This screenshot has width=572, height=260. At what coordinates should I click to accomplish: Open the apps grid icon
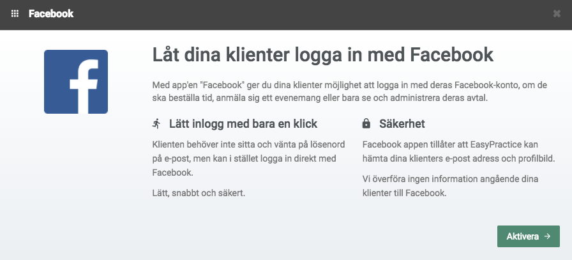tap(15, 14)
